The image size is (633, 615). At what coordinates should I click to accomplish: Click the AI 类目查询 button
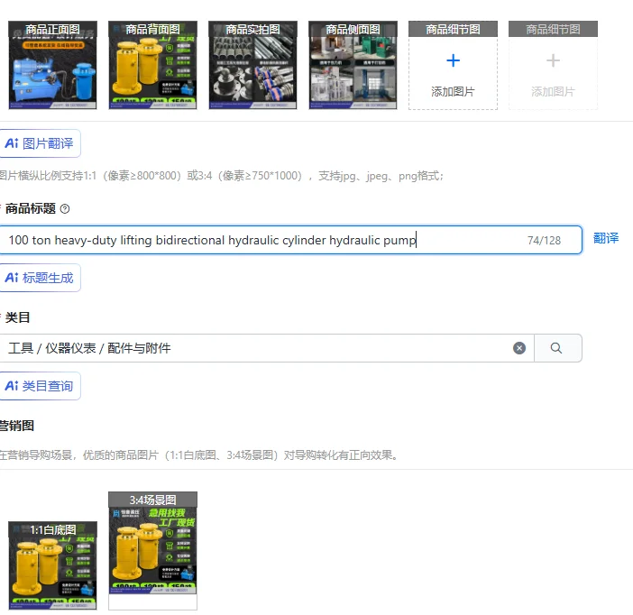click(40, 386)
